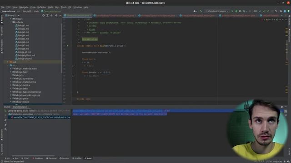Switch to the ConstantsLesson.java editor tab
Viewport: 291px width, 163px height.
[78, 15]
